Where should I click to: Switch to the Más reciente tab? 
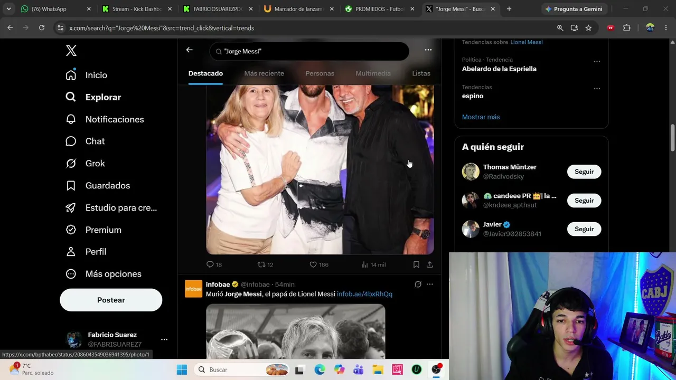pyautogui.click(x=264, y=73)
